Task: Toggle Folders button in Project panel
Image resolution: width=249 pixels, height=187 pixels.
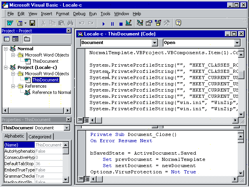Action: click(x=27, y=39)
